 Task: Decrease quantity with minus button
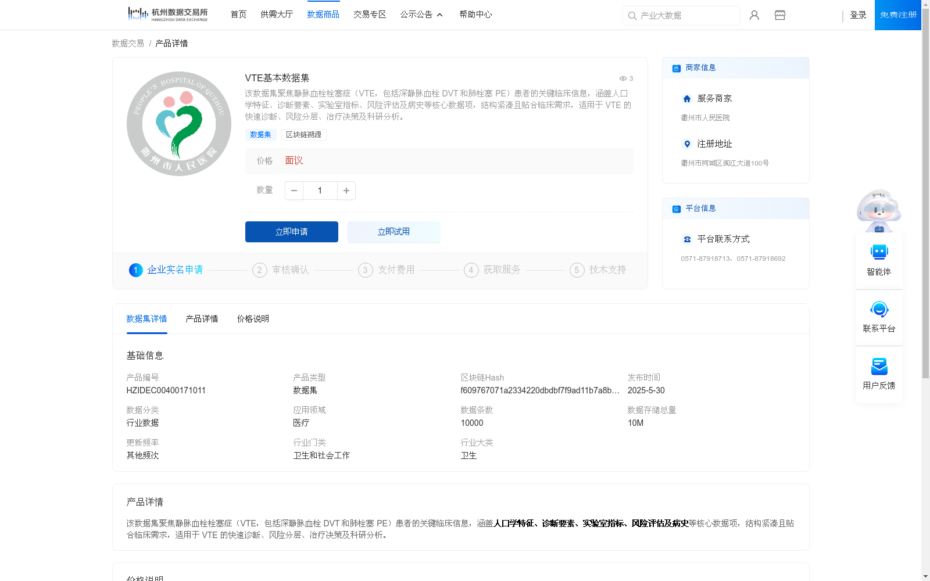click(x=294, y=191)
